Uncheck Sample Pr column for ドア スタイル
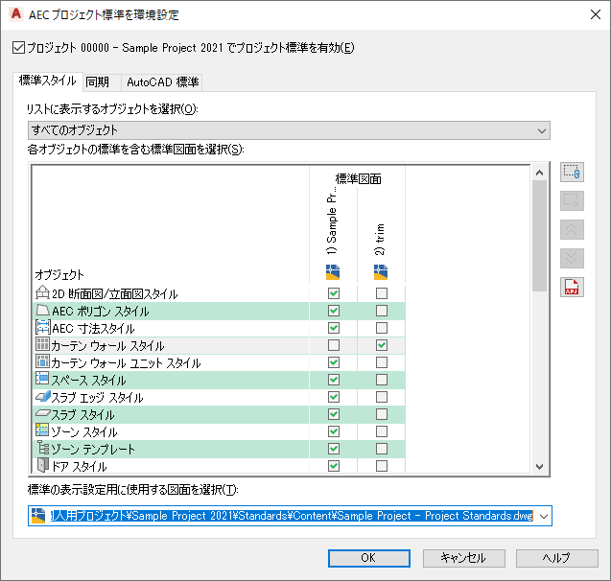 coord(334,466)
